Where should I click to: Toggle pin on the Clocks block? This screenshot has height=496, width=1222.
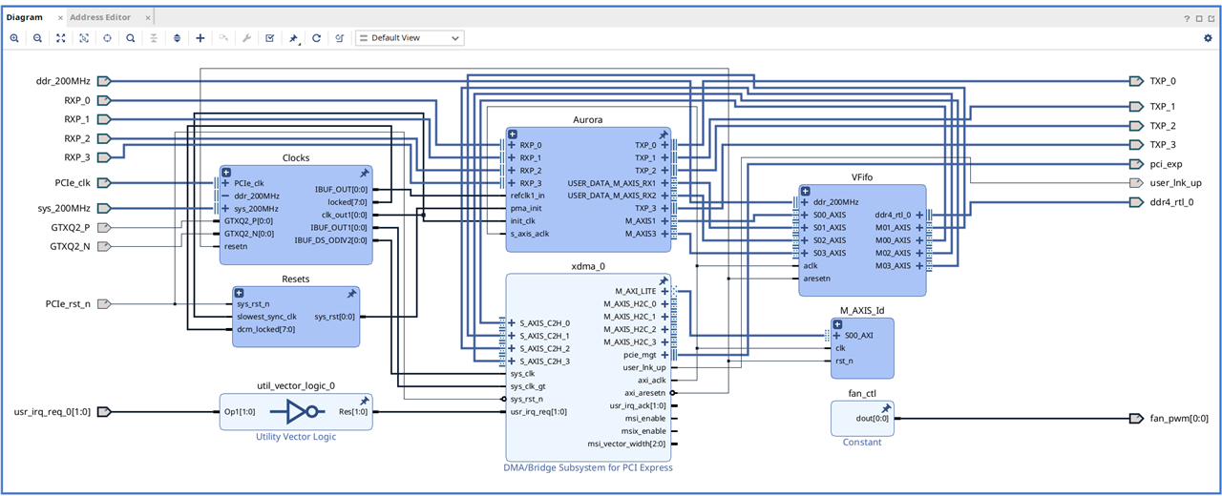coord(364,173)
